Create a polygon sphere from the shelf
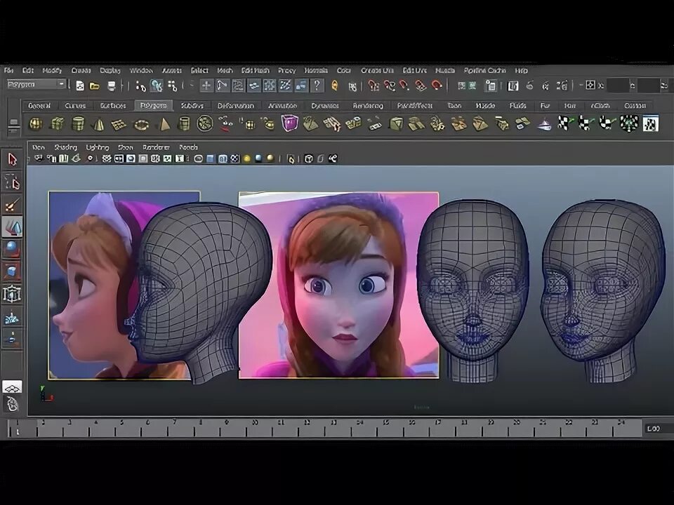 click(35, 124)
